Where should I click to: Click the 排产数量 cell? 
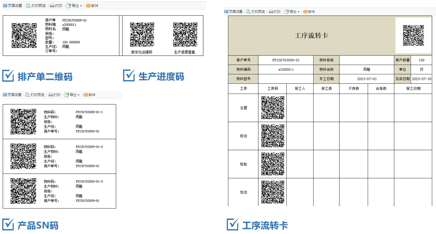tap(403, 60)
